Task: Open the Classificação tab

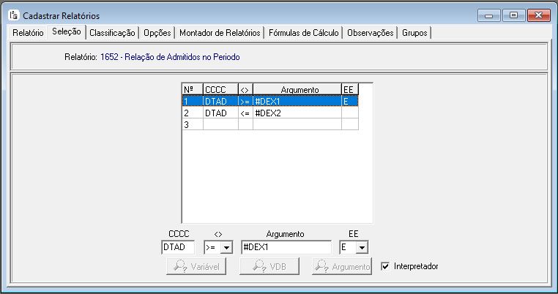Action: point(112,33)
